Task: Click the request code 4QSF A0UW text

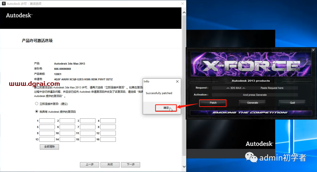Action: [x=83, y=79]
